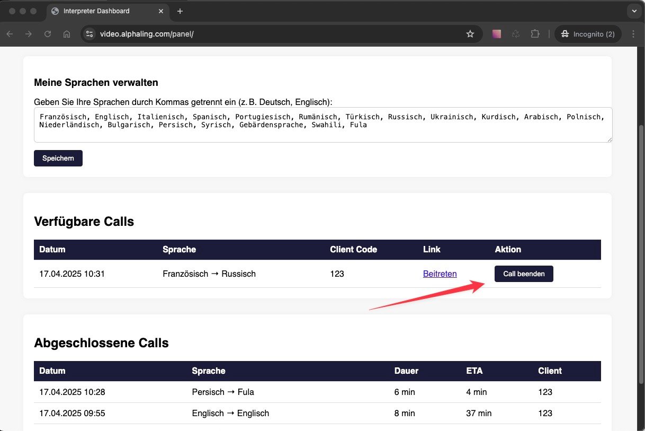Expand the tab search chevron
The image size is (645, 431).
pyautogui.click(x=633, y=11)
